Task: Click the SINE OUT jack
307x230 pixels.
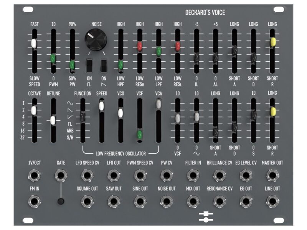Action: point(140,201)
